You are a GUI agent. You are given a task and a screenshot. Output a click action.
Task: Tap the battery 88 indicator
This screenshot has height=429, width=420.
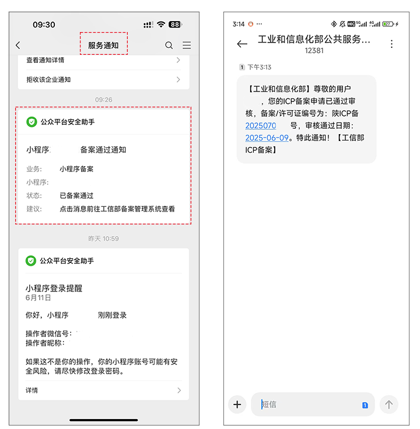click(x=175, y=24)
